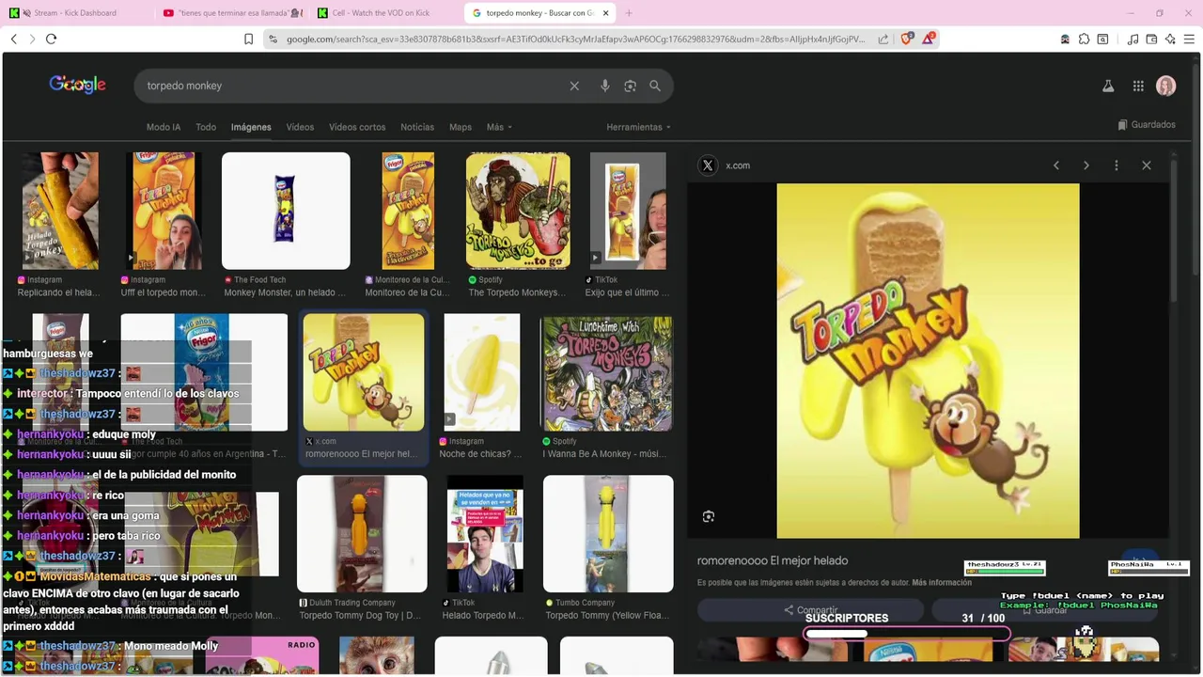Viewport: 1203px width, 677px height.
Task: Open the large Torpedo Monkey preview image
Action: [928, 361]
